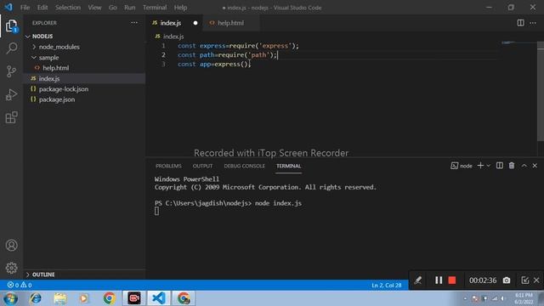
Task: Add a new terminal with plus icon
Action: click(x=480, y=166)
